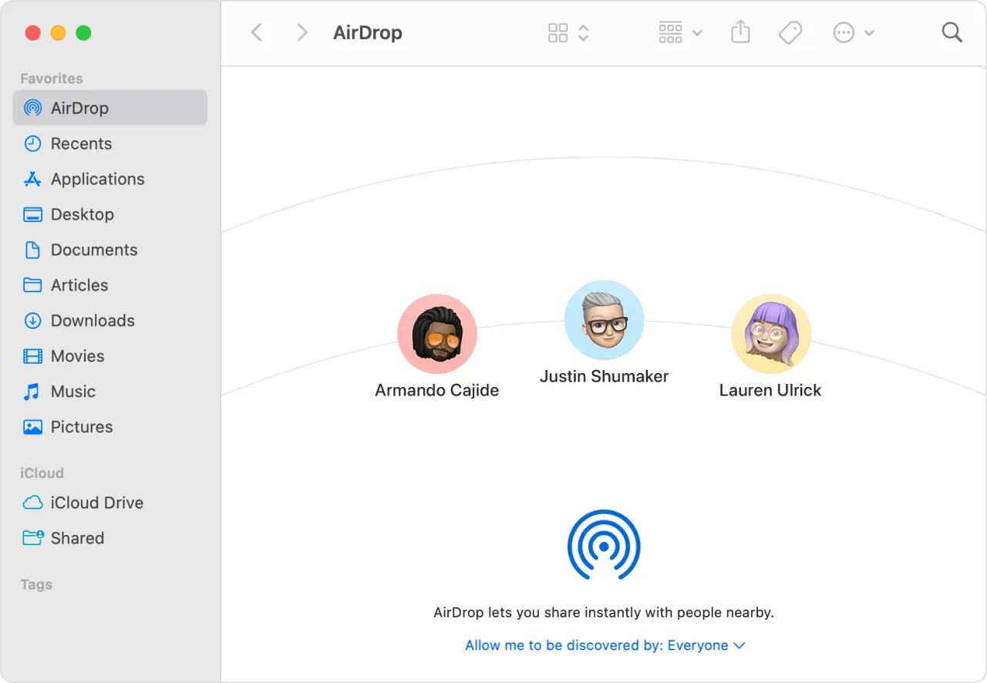Open the Documents sidebar item

94,250
